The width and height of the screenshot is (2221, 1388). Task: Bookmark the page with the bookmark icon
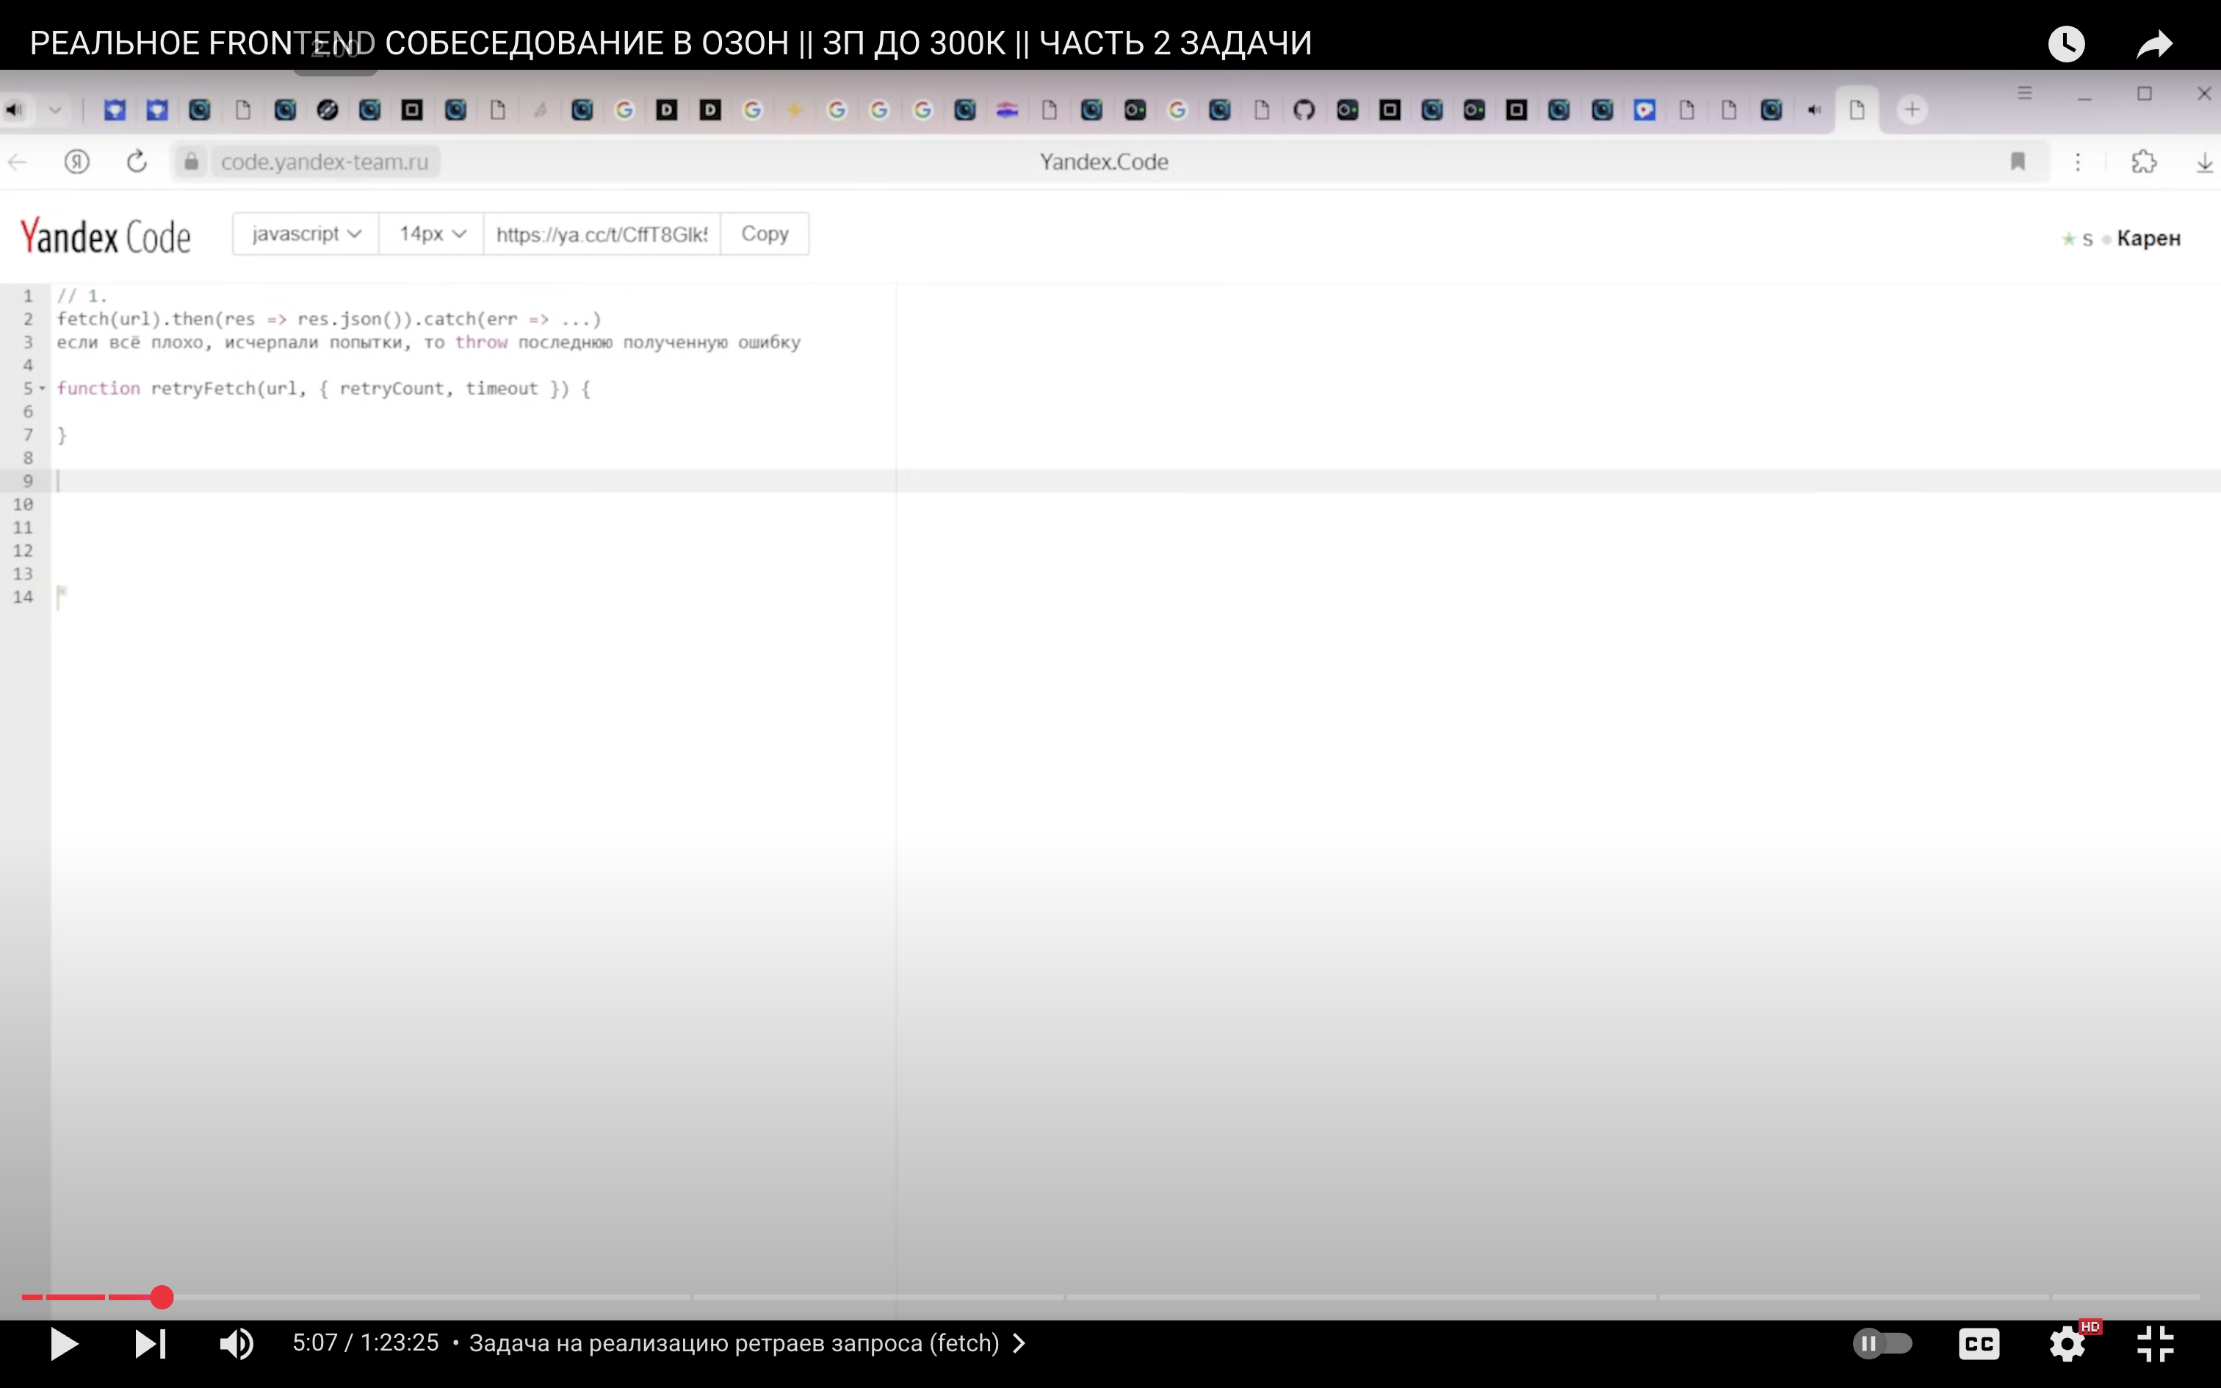coord(2018,162)
